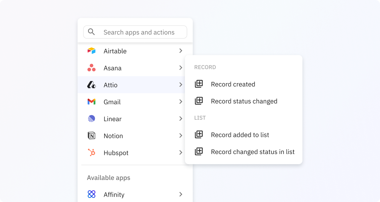The height and width of the screenshot is (202, 380).
Task: Click the RECORD section heading
Action: [205, 67]
